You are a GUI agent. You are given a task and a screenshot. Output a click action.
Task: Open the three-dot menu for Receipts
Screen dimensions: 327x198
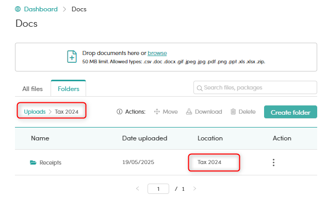pyautogui.click(x=273, y=163)
